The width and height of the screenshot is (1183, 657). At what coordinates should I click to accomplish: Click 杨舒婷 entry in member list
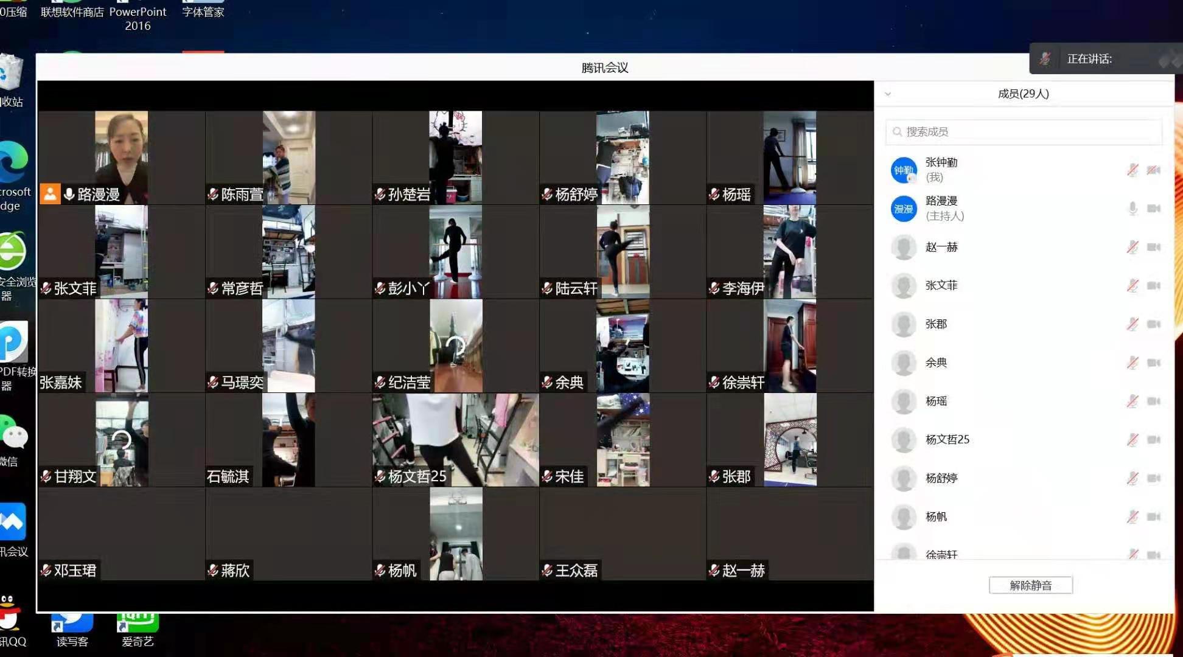941,478
